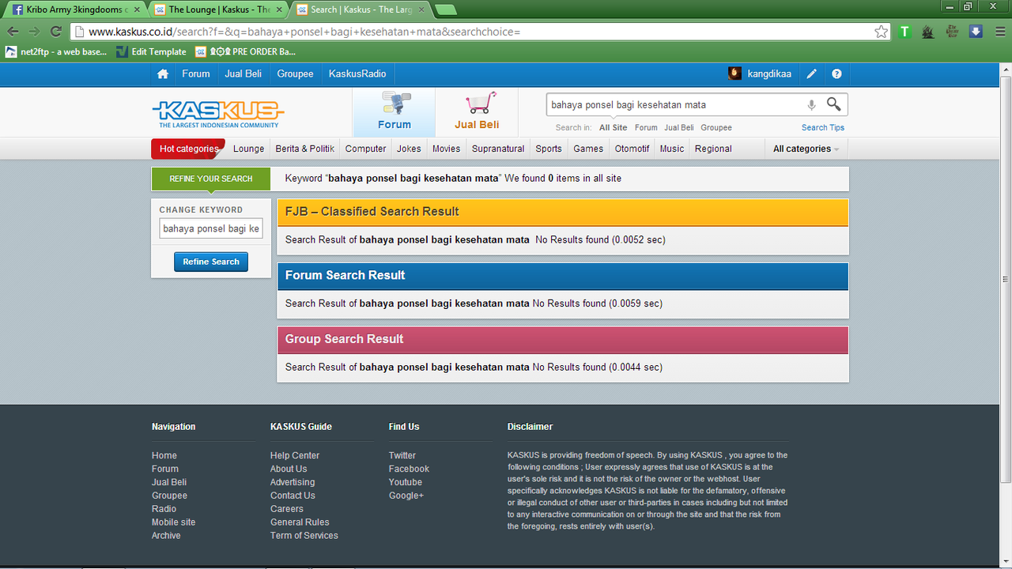This screenshot has height=569, width=1012.
Task: Open Forum in top blue bar
Action: tap(196, 73)
